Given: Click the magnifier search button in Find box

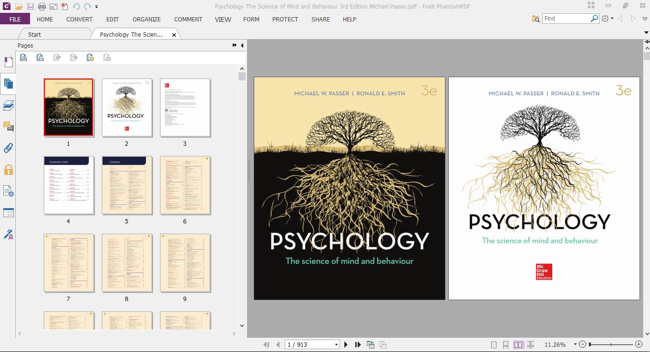Looking at the screenshot, I should click(x=594, y=19).
